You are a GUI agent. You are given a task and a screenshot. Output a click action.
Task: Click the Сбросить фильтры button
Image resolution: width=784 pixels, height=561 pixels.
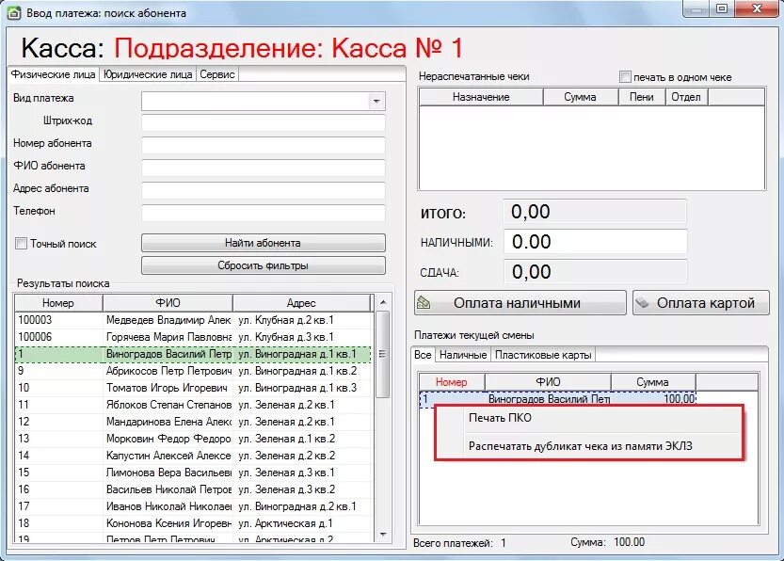[x=262, y=264]
